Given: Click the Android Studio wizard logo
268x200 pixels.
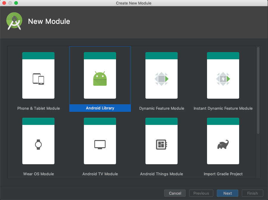Looking at the screenshot, I should (x=14, y=21).
